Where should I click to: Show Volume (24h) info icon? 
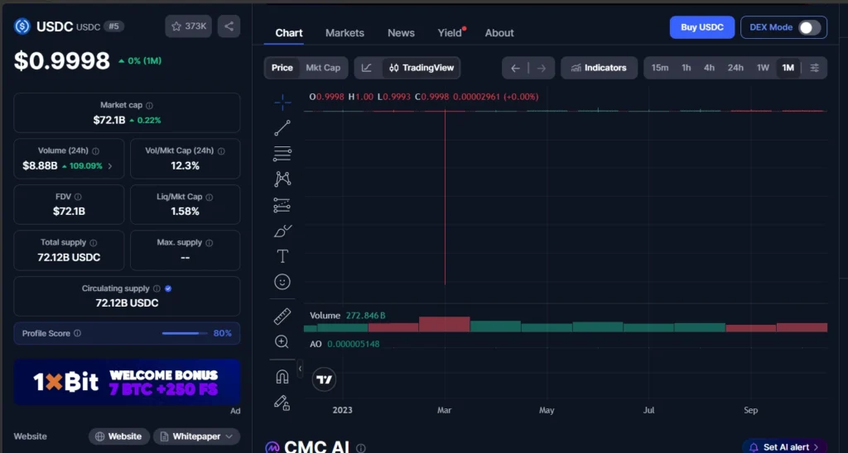[96, 151]
